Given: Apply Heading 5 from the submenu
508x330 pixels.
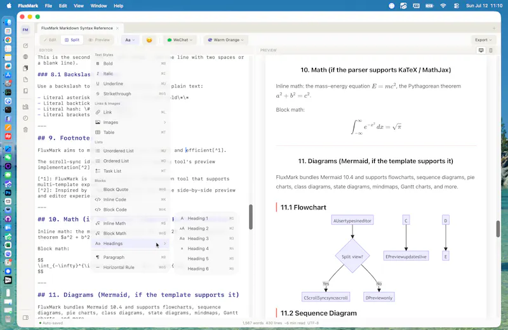Looking at the screenshot, I should pyautogui.click(x=207, y=258).
